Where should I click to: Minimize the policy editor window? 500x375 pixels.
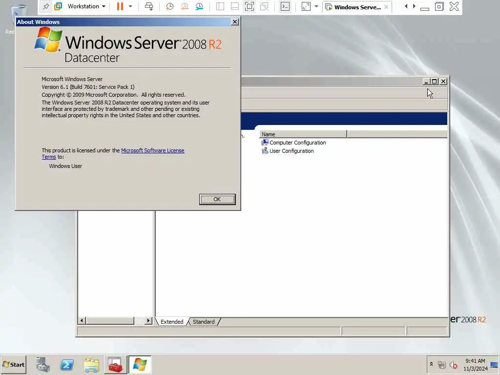pyautogui.click(x=426, y=82)
